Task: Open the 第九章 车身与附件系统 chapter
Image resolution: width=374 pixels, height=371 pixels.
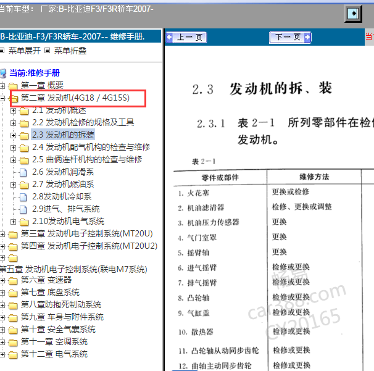Action: point(62,317)
